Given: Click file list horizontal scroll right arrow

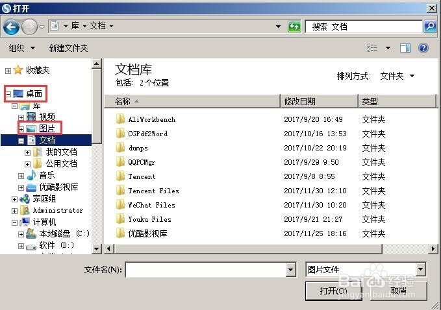Looking at the screenshot, I should tap(433, 249).
